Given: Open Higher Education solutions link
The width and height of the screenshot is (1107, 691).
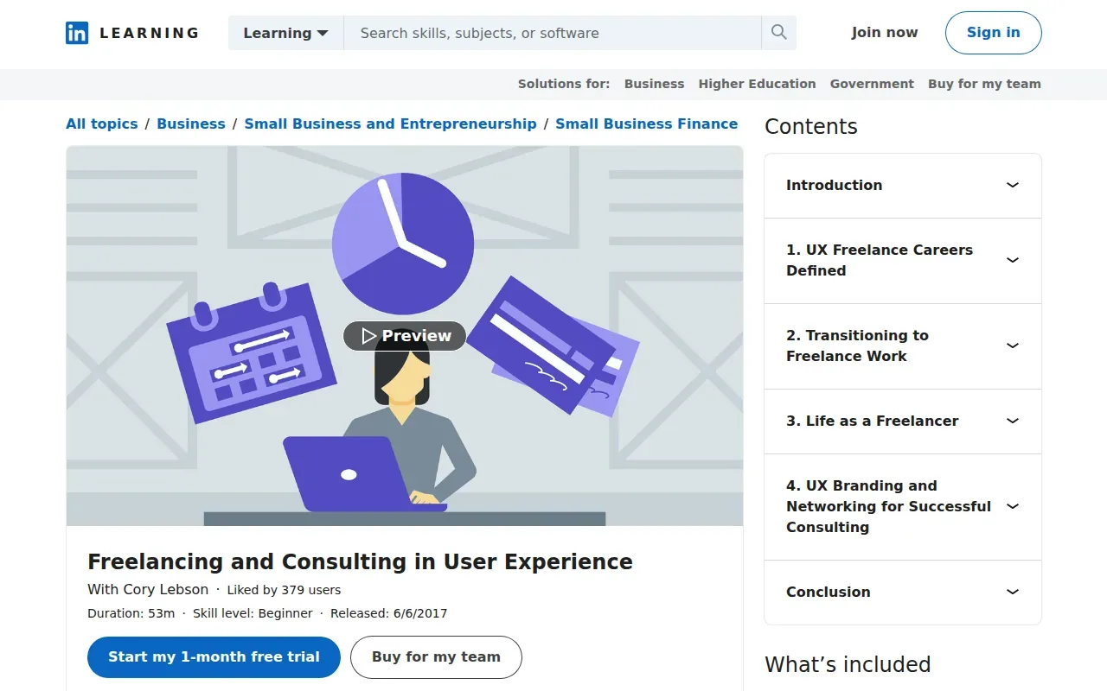Looking at the screenshot, I should click(757, 84).
